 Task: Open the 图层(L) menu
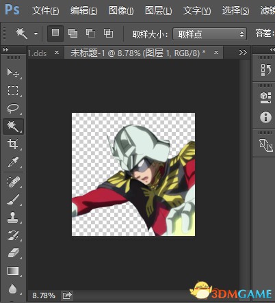click(159, 10)
